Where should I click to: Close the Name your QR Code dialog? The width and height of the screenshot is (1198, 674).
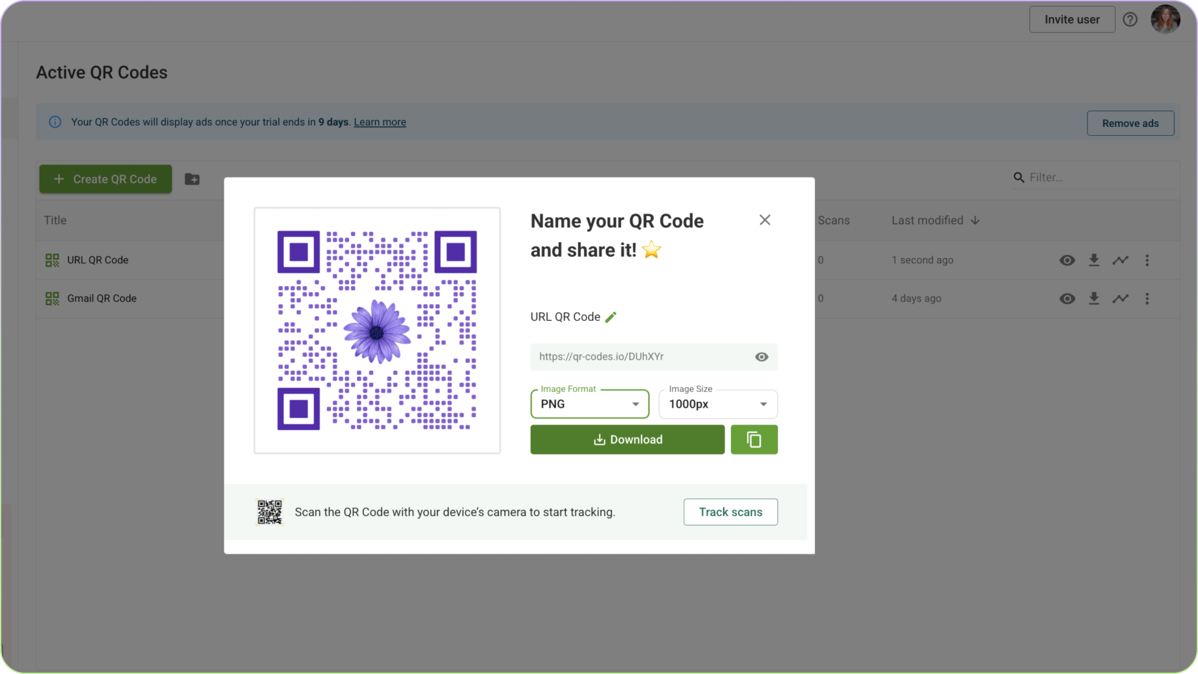[x=765, y=220]
